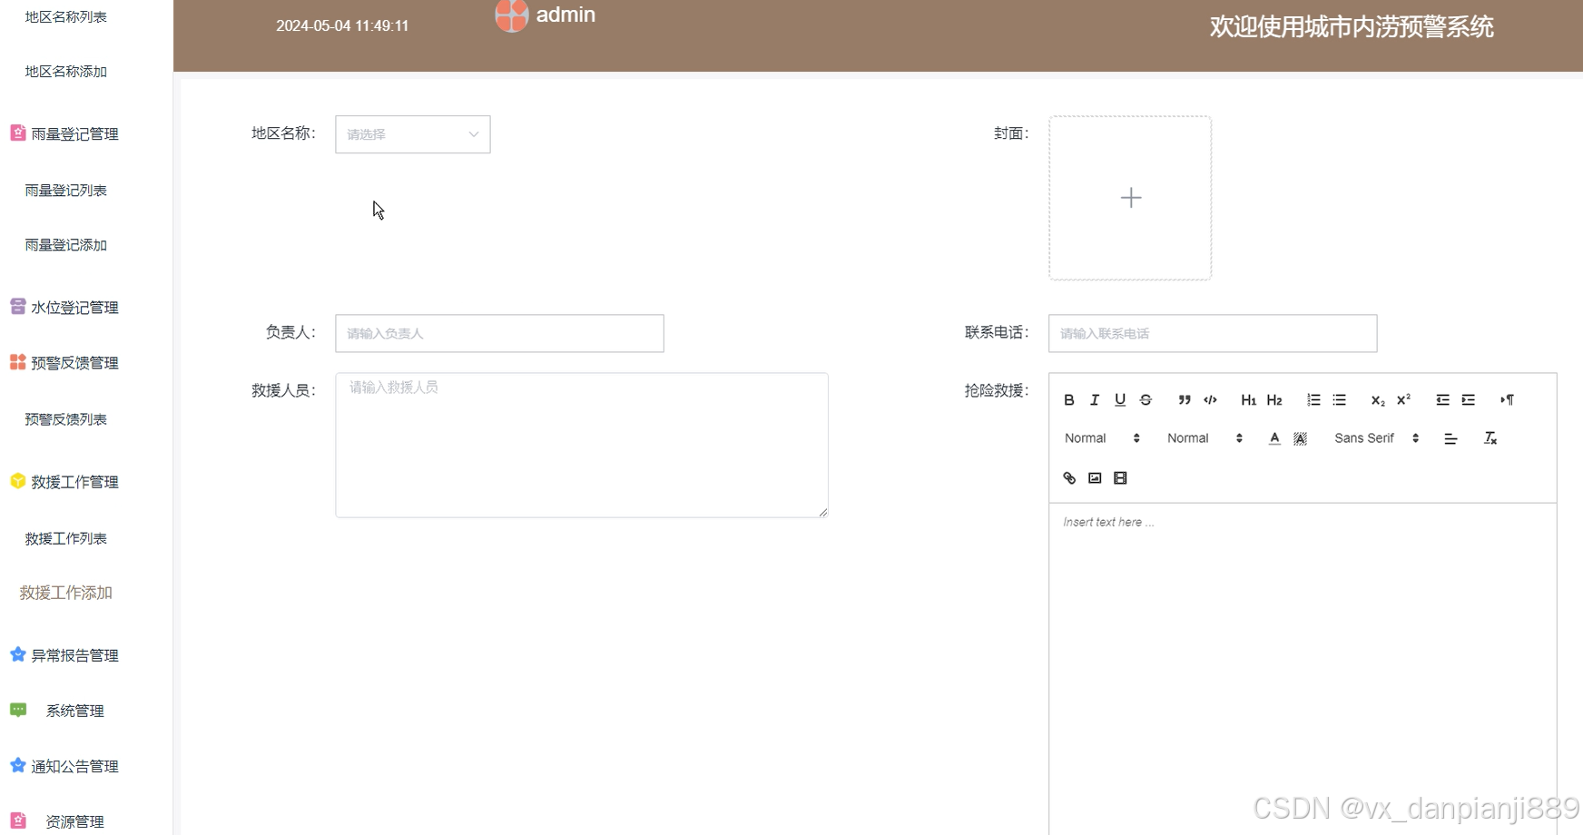The image size is (1583, 835).
Task: Open the Sans Serif font dropdown
Action: click(x=1376, y=438)
